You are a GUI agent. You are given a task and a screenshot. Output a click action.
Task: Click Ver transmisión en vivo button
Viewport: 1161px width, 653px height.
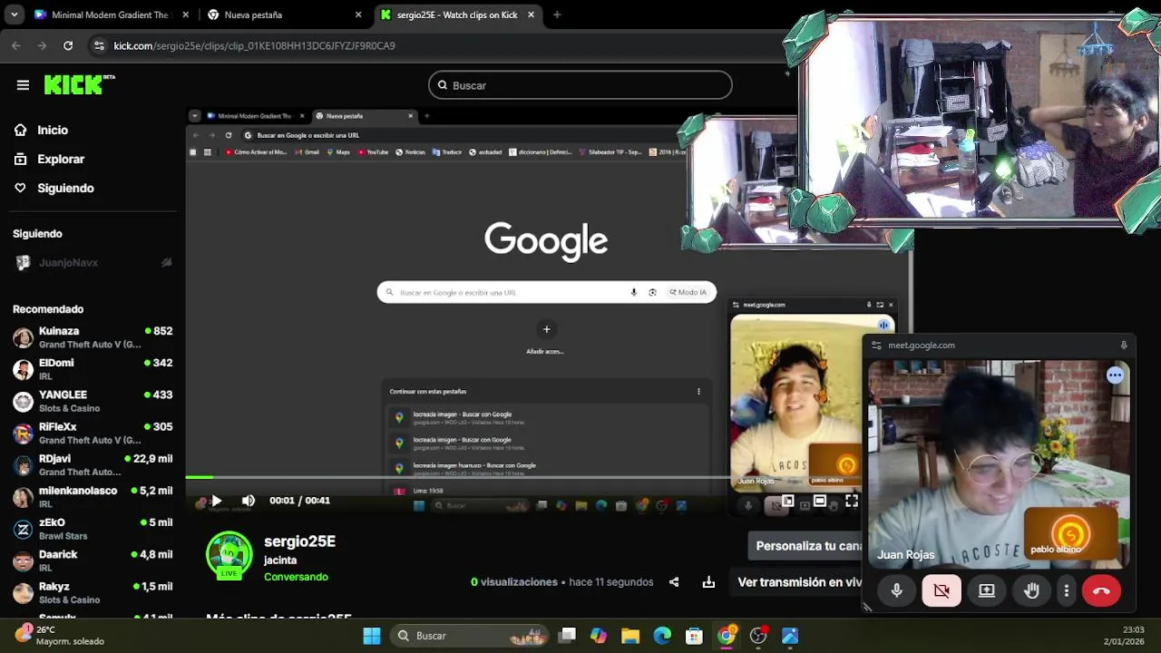pyautogui.click(x=798, y=582)
